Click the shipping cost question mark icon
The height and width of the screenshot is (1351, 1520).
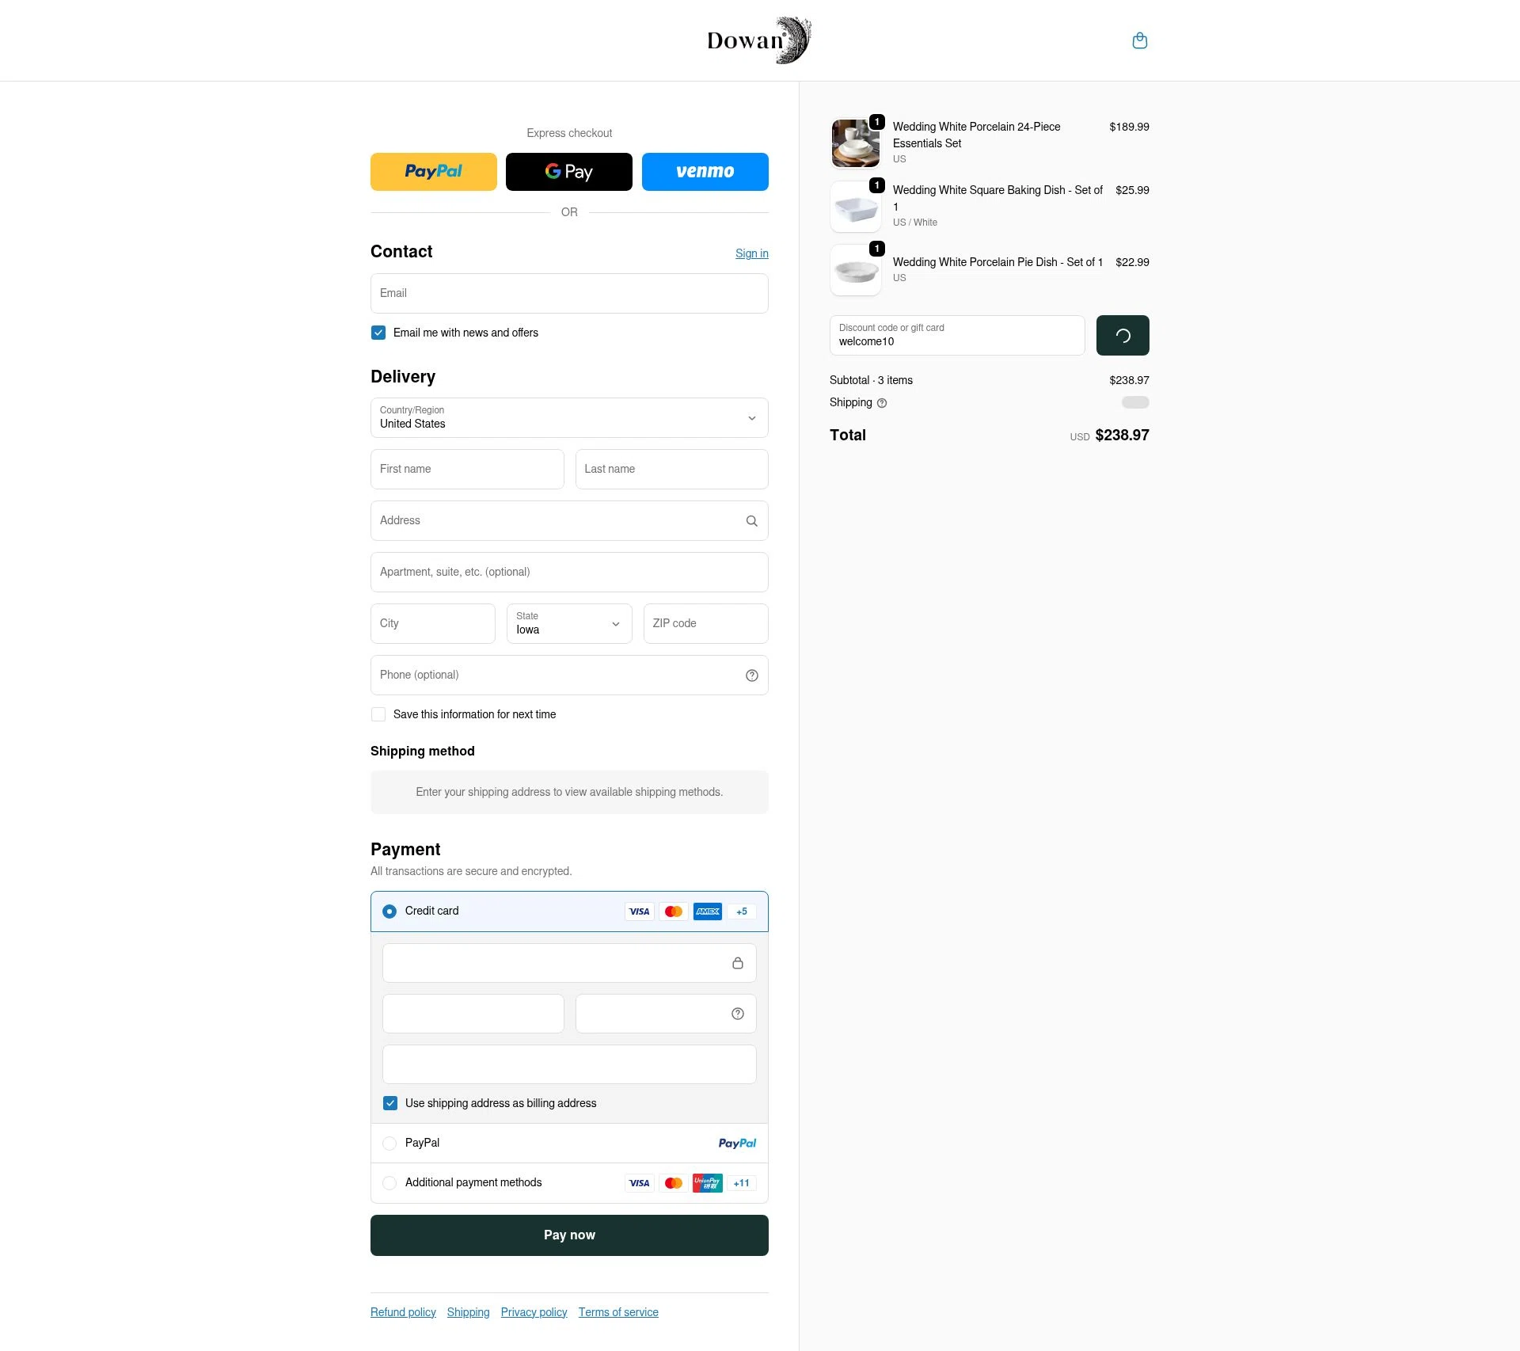click(x=881, y=403)
